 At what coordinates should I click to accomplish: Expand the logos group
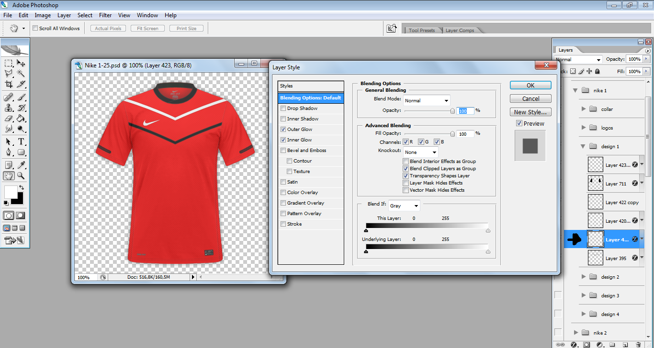pyautogui.click(x=583, y=128)
